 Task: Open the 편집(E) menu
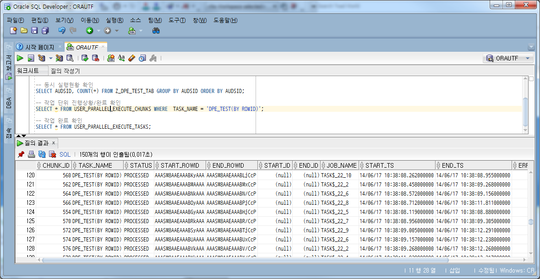click(40, 20)
